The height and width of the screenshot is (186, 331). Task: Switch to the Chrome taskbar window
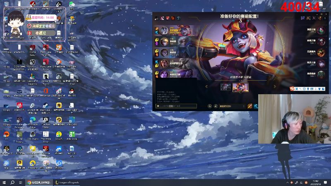pos(39,182)
